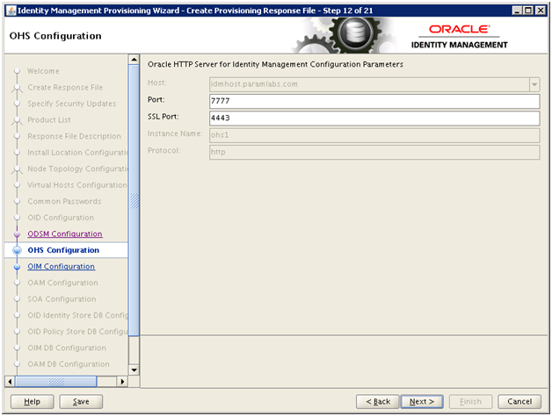Click the SSL Port label
This screenshot has height=416, width=552.
(x=163, y=117)
